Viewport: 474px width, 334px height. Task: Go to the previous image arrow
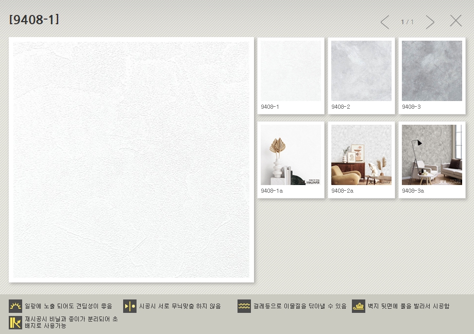pos(385,22)
